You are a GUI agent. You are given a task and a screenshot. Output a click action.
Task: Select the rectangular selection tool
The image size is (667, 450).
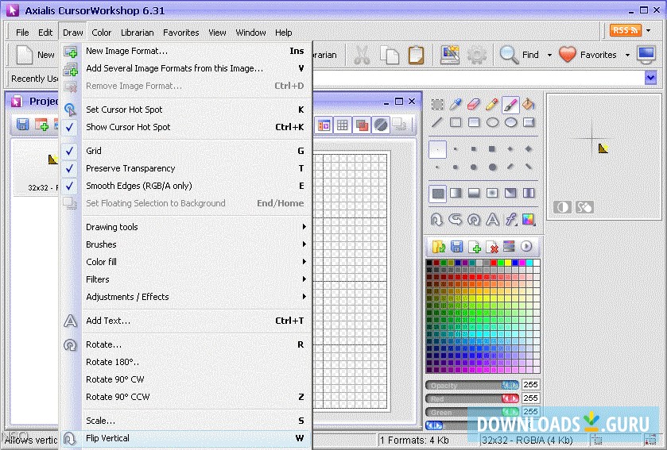[x=437, y=105]
